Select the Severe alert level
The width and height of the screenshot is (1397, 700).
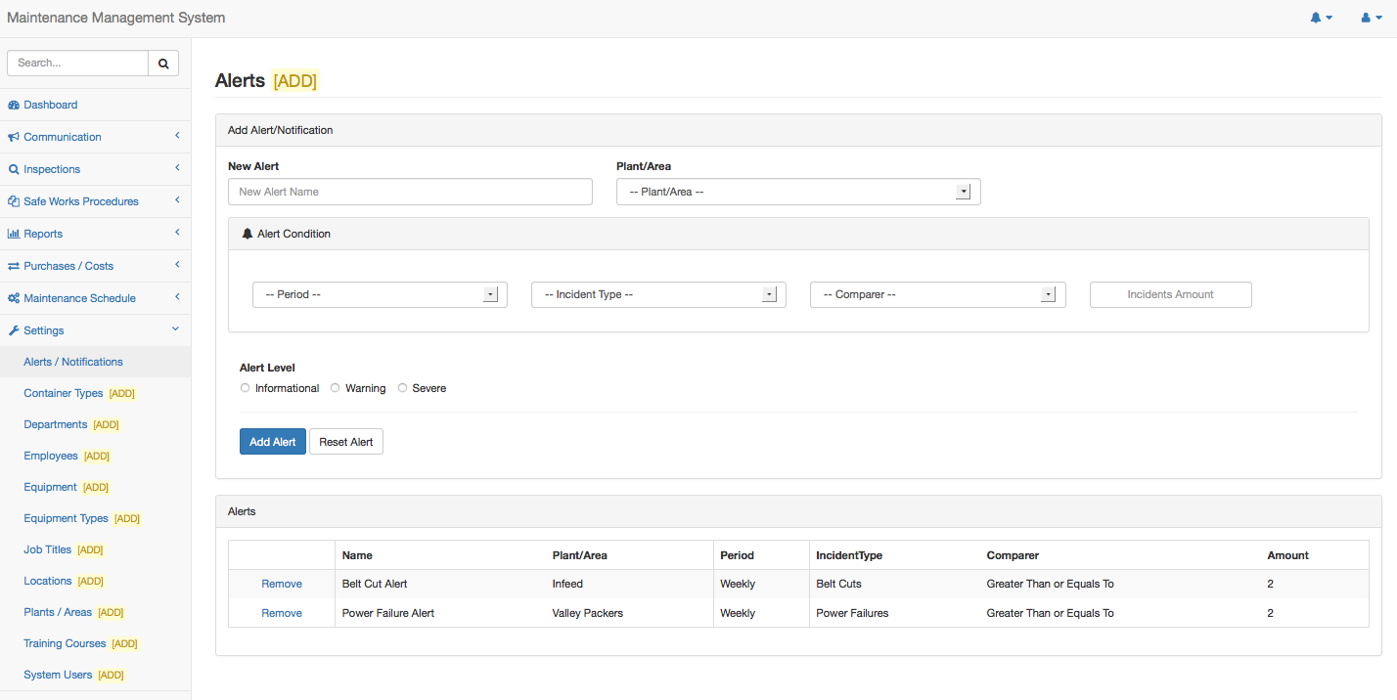pos(402,388)
